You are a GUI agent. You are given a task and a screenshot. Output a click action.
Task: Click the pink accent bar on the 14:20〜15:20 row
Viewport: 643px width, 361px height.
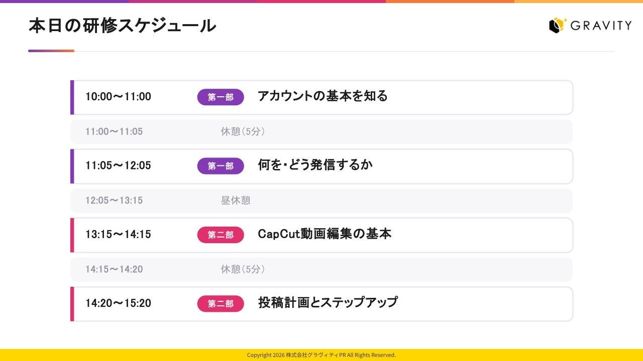point(72,304)
